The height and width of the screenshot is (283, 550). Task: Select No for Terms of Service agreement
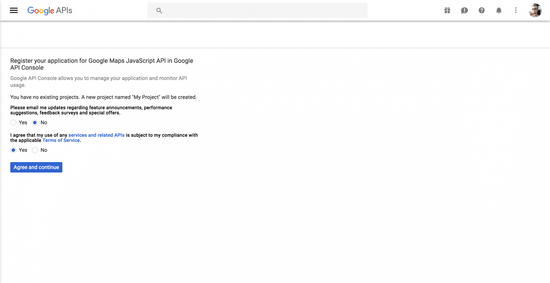coord(35,150)
